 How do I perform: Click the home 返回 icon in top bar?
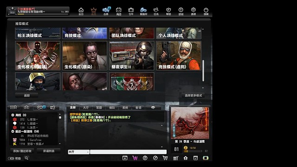pyautogui.click(x=81, y=11)
